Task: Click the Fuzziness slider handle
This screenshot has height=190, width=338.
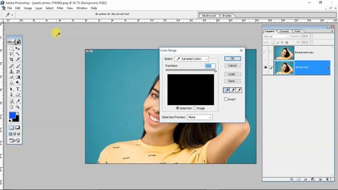Action: click(215, 71)
